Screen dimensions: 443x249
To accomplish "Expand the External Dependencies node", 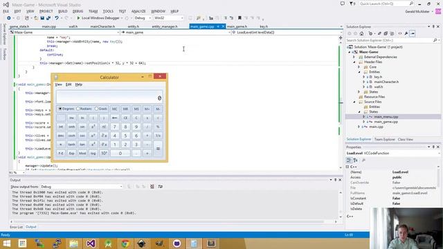I will [354, 57].
